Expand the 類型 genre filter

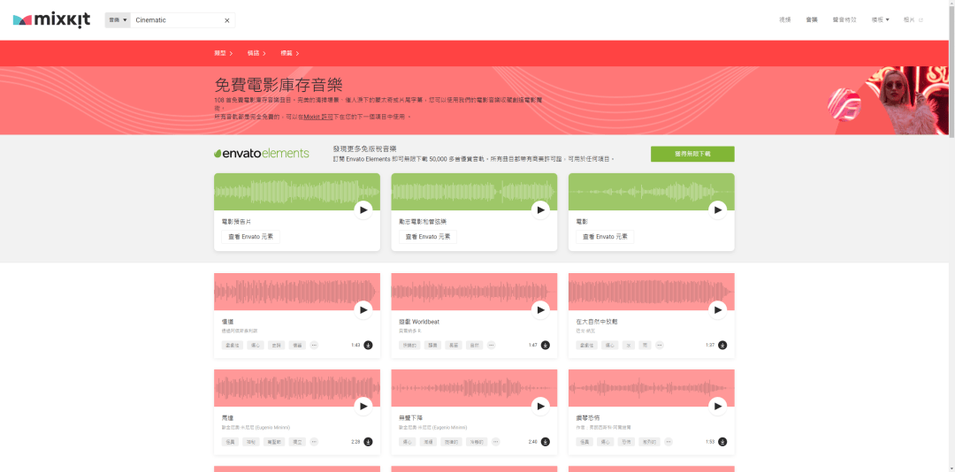(x=224, y=53)
